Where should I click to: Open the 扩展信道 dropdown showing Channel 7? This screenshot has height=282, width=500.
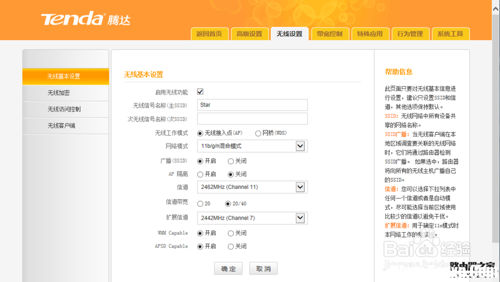252,218
